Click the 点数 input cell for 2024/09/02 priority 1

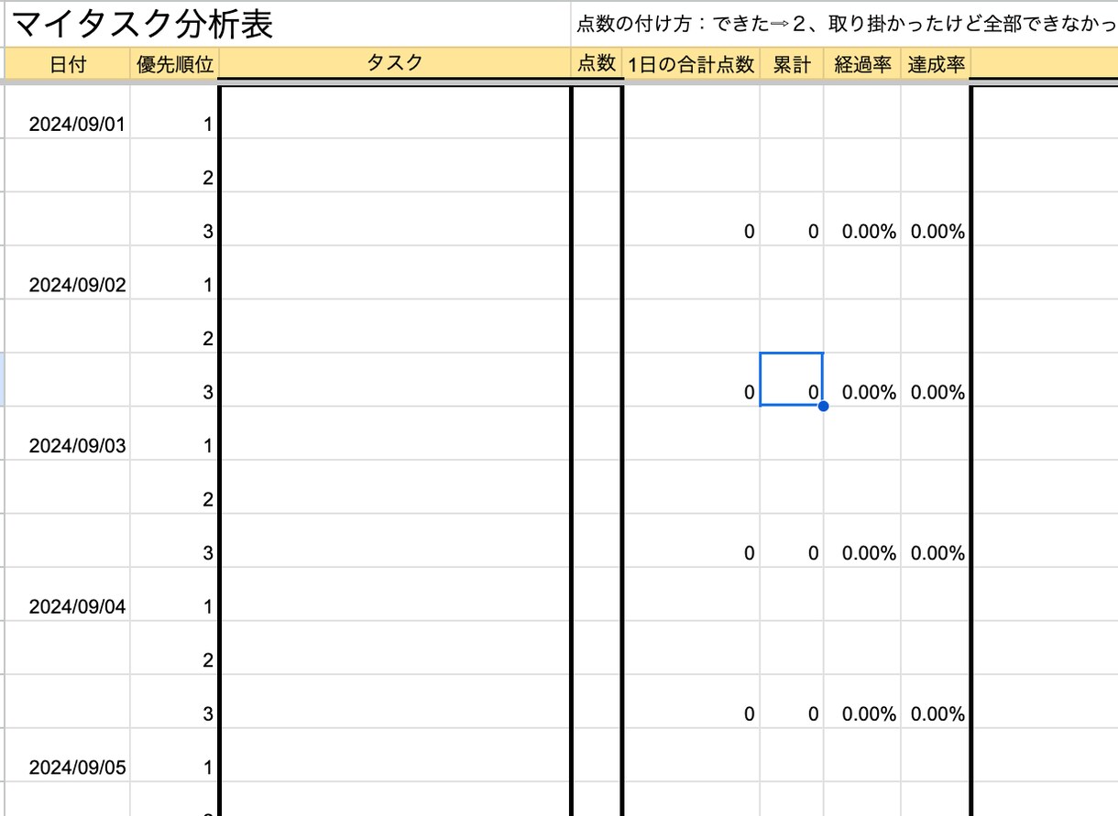pyautogui.click(x=597, y=272)
